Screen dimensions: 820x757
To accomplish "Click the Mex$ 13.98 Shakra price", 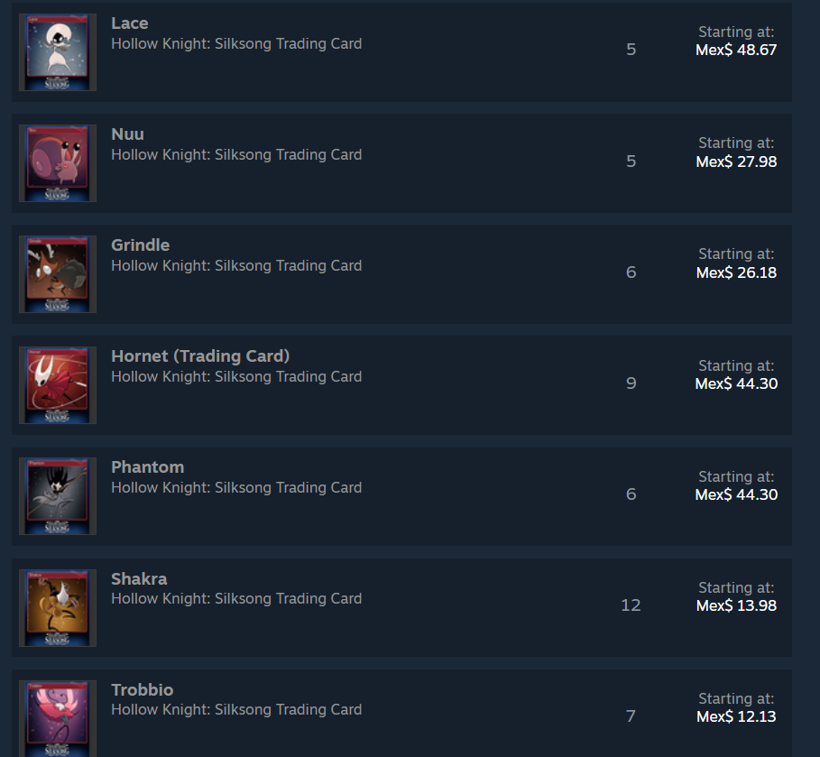I will (736, 605).
